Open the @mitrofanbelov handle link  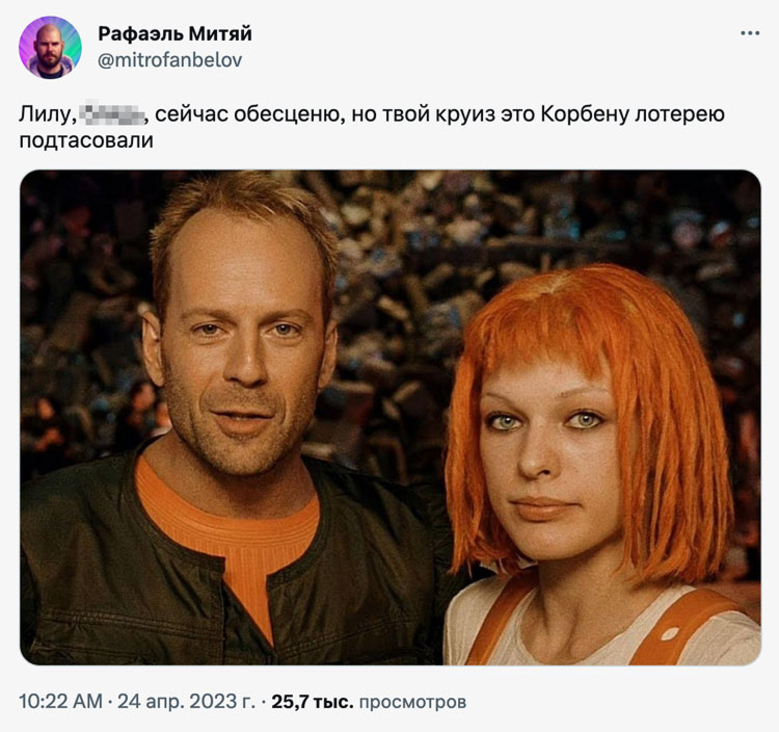point(170,61)
